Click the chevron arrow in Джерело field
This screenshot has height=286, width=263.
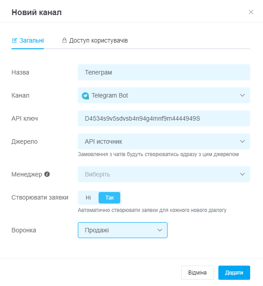tap(242, 141)
